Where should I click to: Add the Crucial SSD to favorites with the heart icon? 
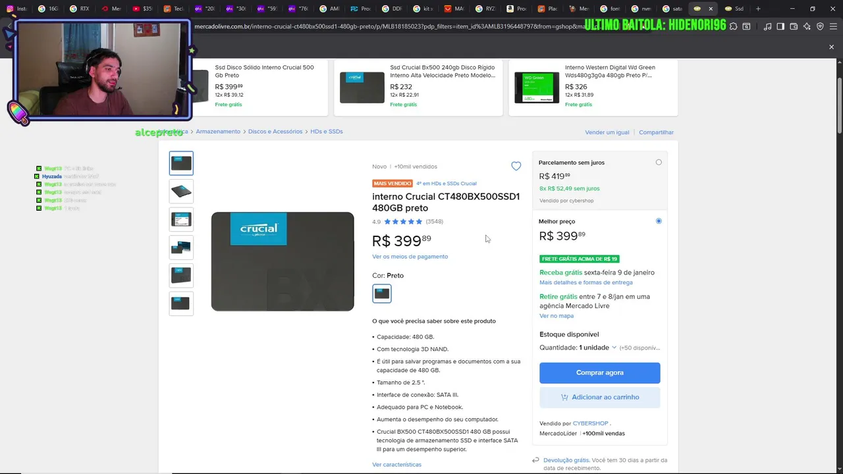[516, 167]
